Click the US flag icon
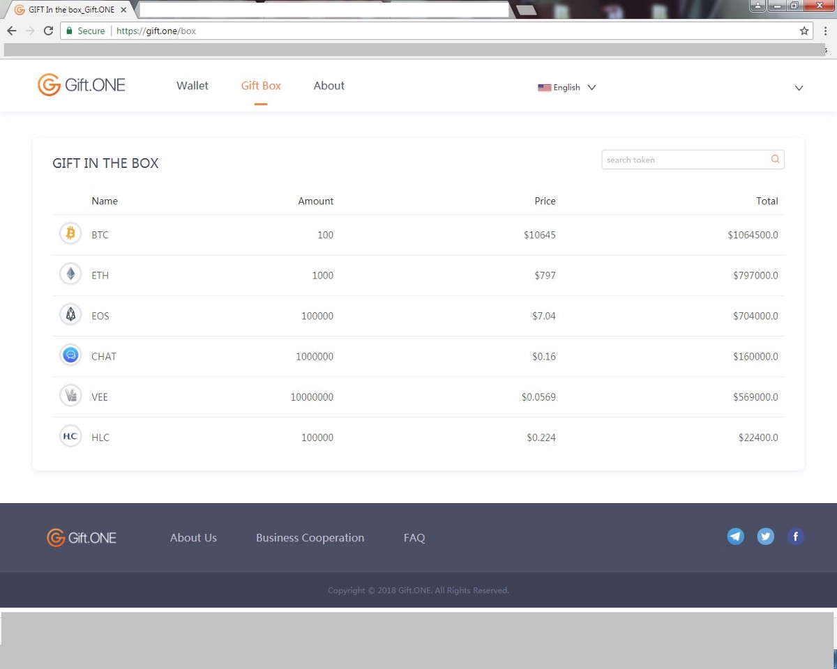Image resolution: width=837 pixels, height=669 pixels. tap(544, 88)
